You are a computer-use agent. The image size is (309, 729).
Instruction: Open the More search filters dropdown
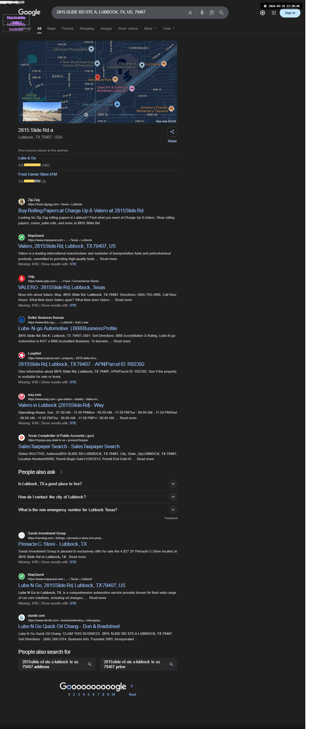[150, 28]
